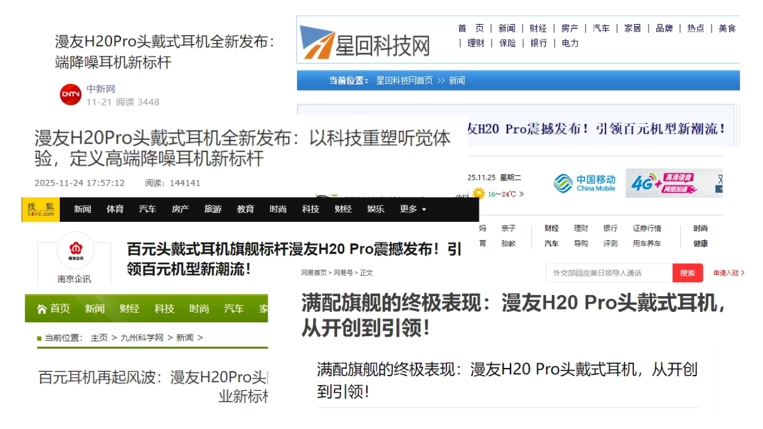763x429 pixels.
Task: Click the 用车养车 channel link
Action: point(647,243)
